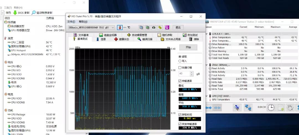Click the temperature thermometer icon in HD Tune
299x135 pixels.
(x=120, y=28)
